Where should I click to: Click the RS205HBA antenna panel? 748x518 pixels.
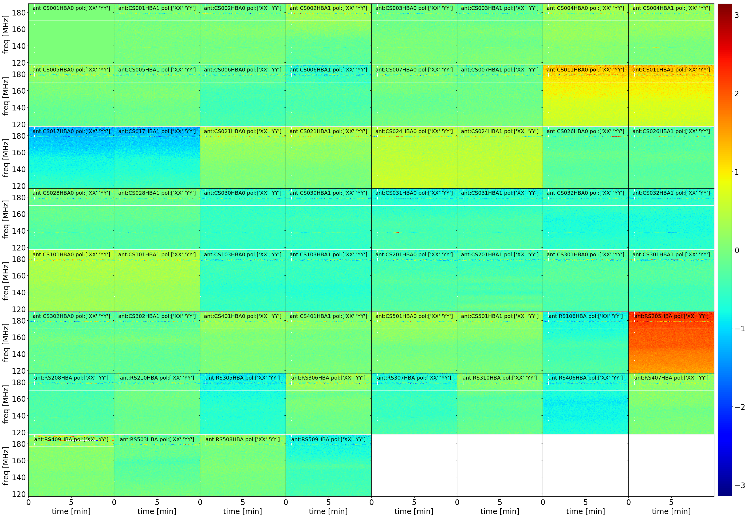[671, 342]
